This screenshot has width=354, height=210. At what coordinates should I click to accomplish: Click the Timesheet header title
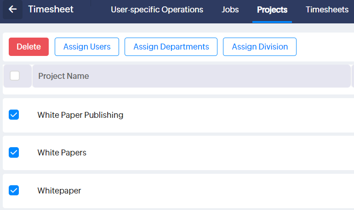[51, 10]
